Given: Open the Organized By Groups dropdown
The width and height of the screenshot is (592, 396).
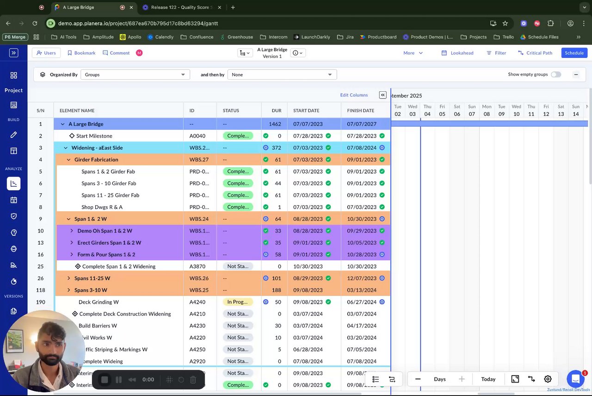Looking at the screenshot, I should coord(135,75).
